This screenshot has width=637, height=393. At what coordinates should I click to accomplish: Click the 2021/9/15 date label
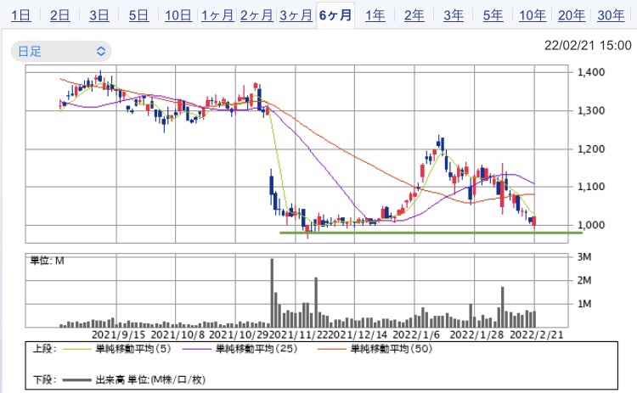[x=119, y=335]
